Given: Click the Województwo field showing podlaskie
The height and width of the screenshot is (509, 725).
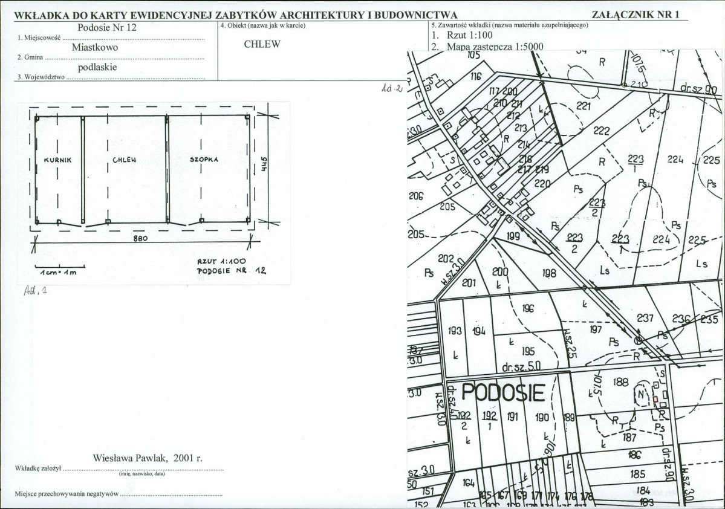Looking at the screenshot, I should pos(111,72).
